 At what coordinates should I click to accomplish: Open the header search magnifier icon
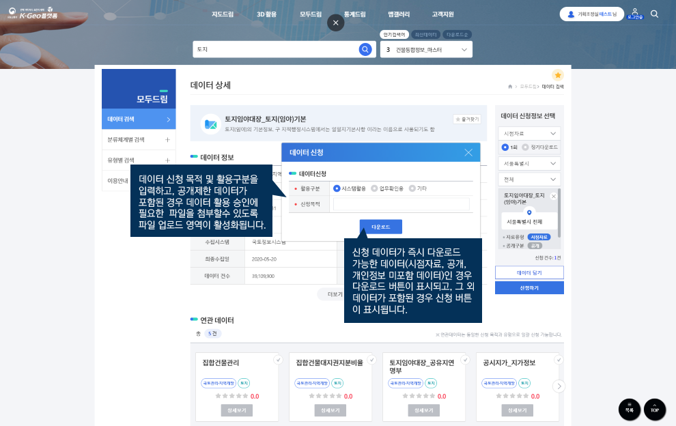[x=654, y=14]
